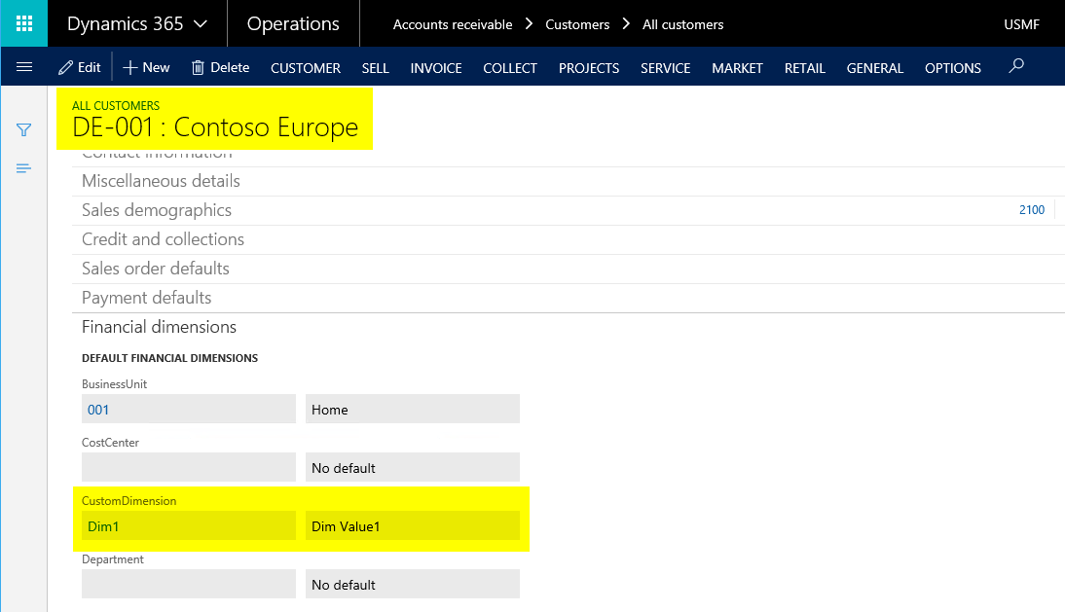Open the Dynamics 365 dropdown

pos(137,23)
